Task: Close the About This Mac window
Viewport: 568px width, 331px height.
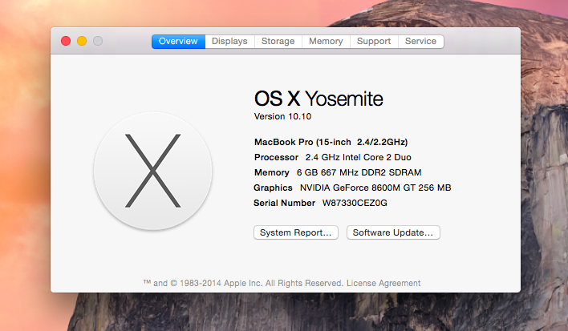Action: (x=66, y=41)
